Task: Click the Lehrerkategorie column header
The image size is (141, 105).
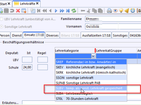Action: (75, 50)
